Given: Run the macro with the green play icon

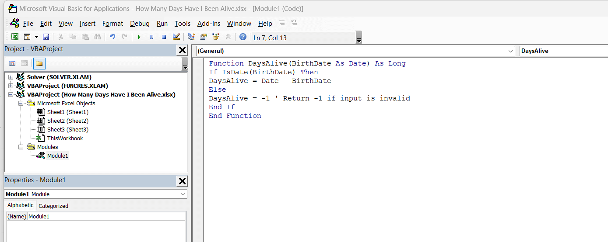Looking at the screenshot, I should tap(139, 37).
